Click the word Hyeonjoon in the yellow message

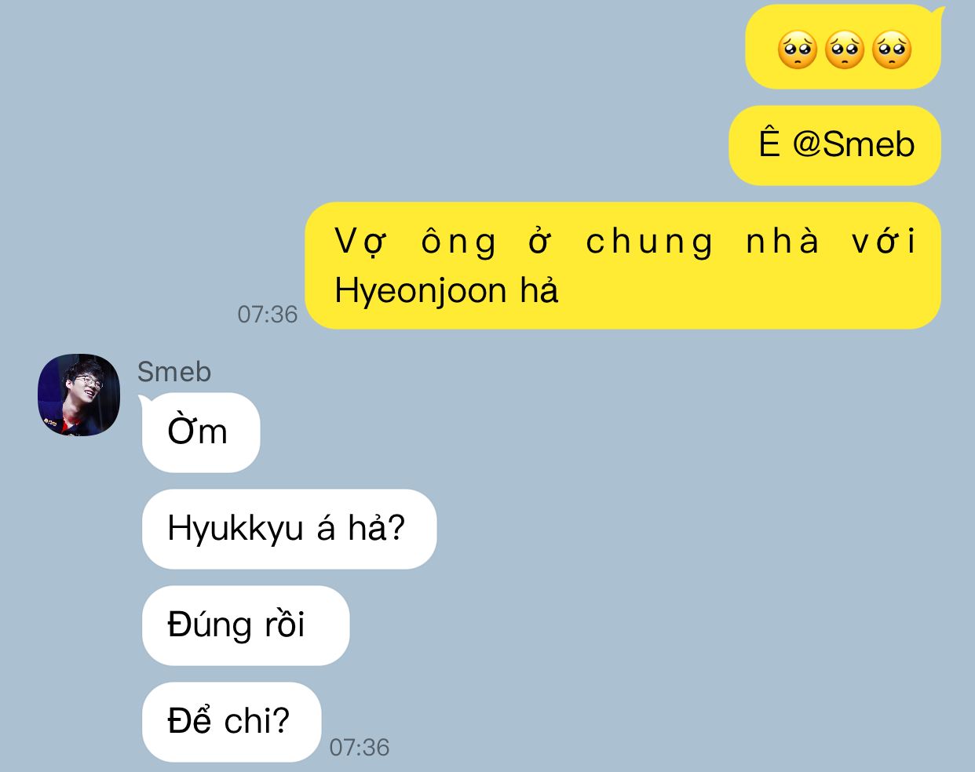pos(421,291)
